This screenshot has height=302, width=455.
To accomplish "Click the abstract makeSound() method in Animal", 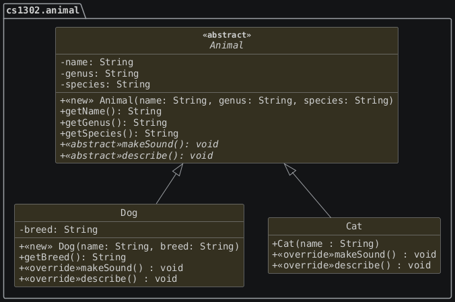I will [x=139, y=144].
